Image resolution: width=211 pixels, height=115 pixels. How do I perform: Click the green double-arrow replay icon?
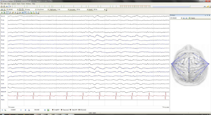click(4, 13)
